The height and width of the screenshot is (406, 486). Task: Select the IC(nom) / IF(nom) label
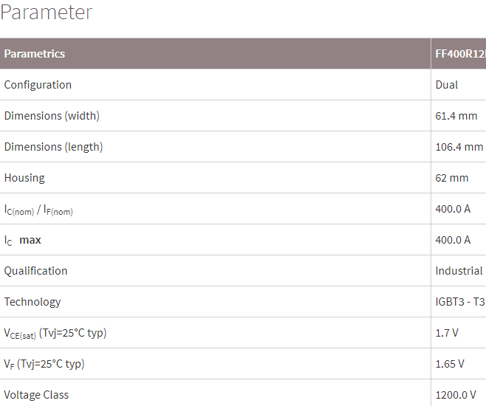[x=38, y=210]
